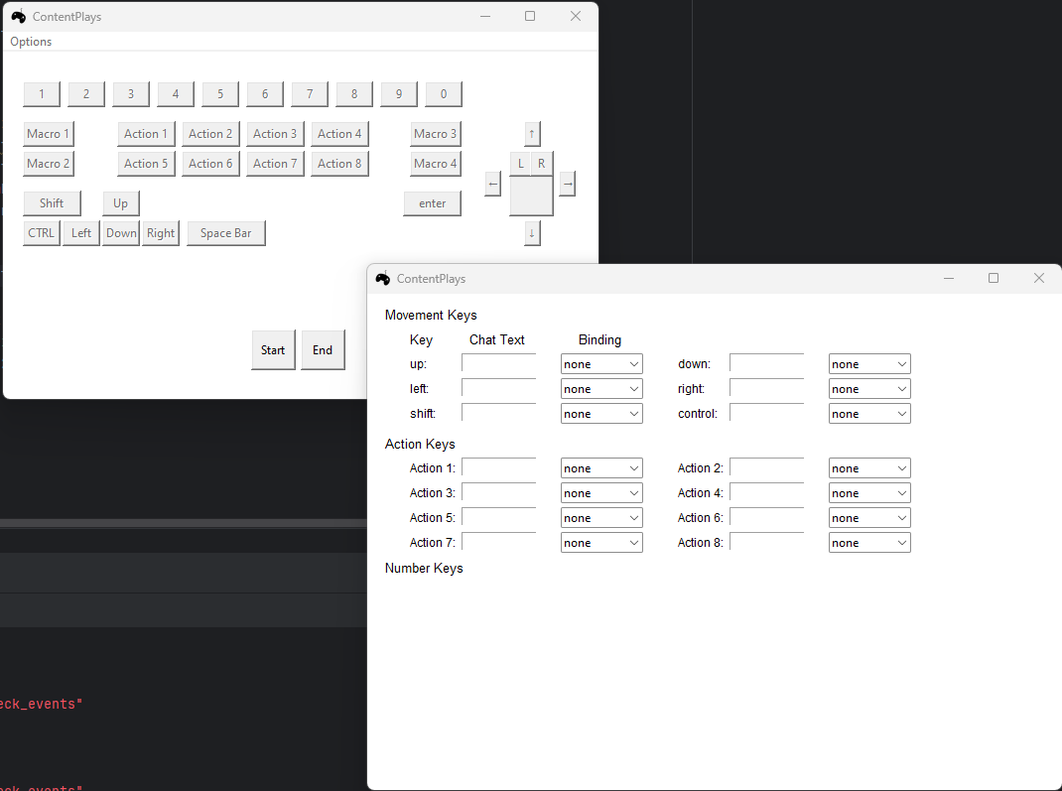This screenshot has height=791, width=1062.
Task: Click the up arrow icon button
Action: [x=532, y=134]
